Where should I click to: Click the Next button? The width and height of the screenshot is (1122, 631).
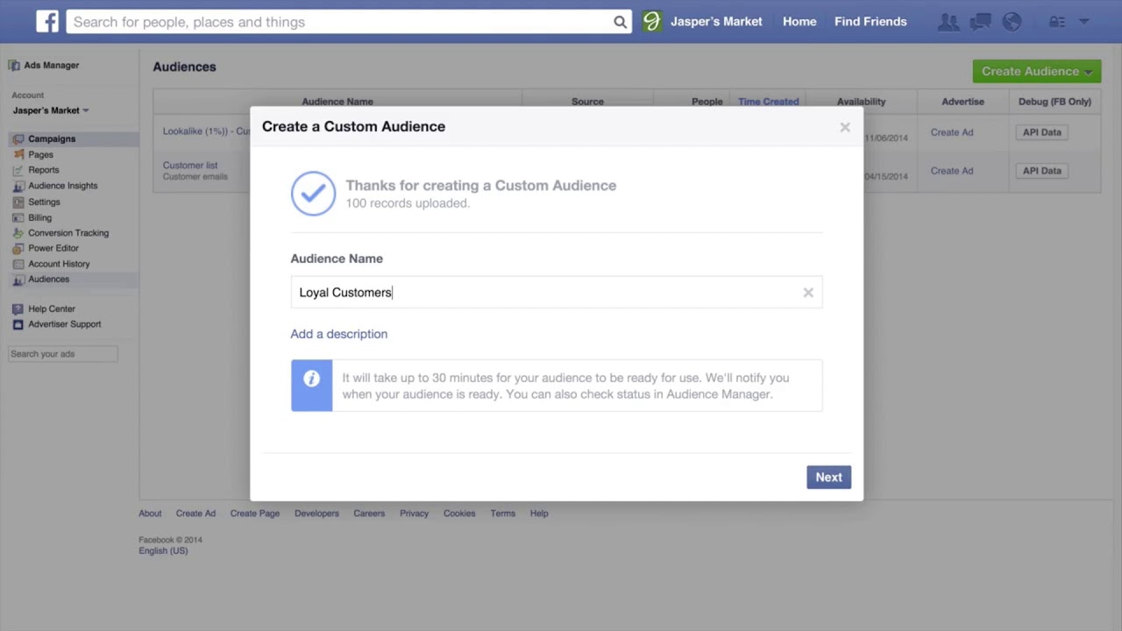828,478
